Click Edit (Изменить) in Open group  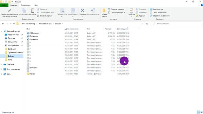141,13
